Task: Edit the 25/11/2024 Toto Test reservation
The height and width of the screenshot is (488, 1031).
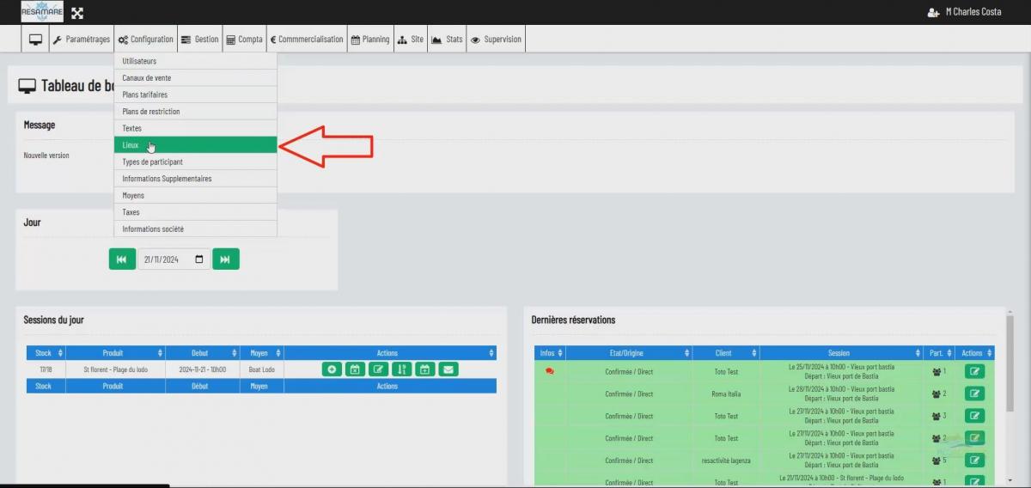Action: [974, 371]
